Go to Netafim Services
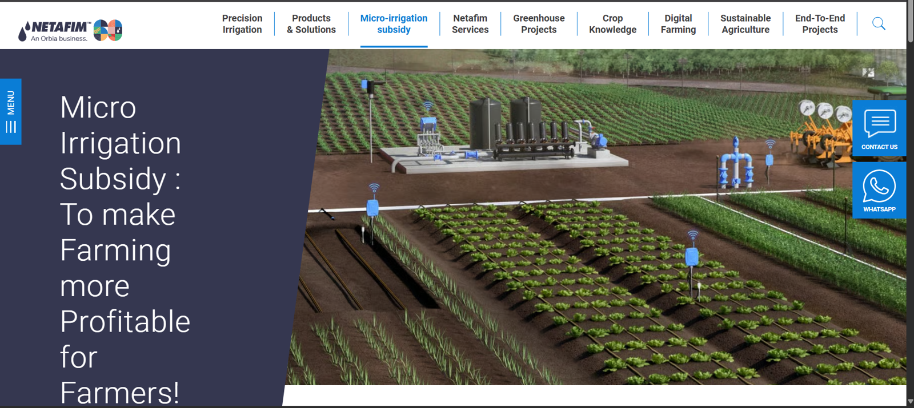The image size is (914, 408). pyautogui.click(x=470, y=24)
